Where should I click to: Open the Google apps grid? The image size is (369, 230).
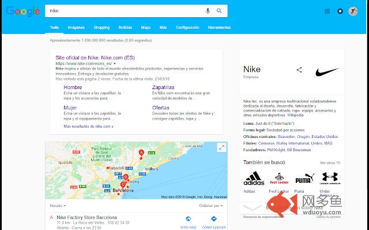(327, 11)
